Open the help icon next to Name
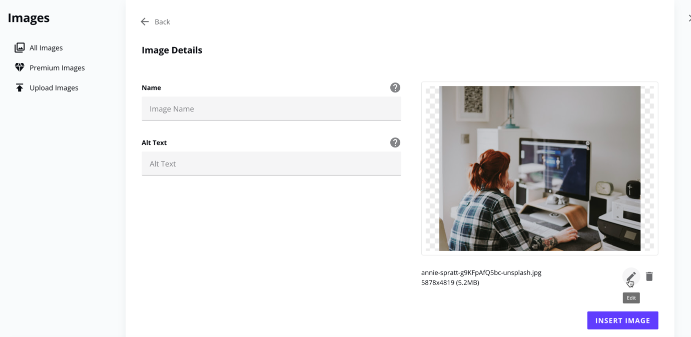This screenshot has height=337, width=691. coord(395,87)
